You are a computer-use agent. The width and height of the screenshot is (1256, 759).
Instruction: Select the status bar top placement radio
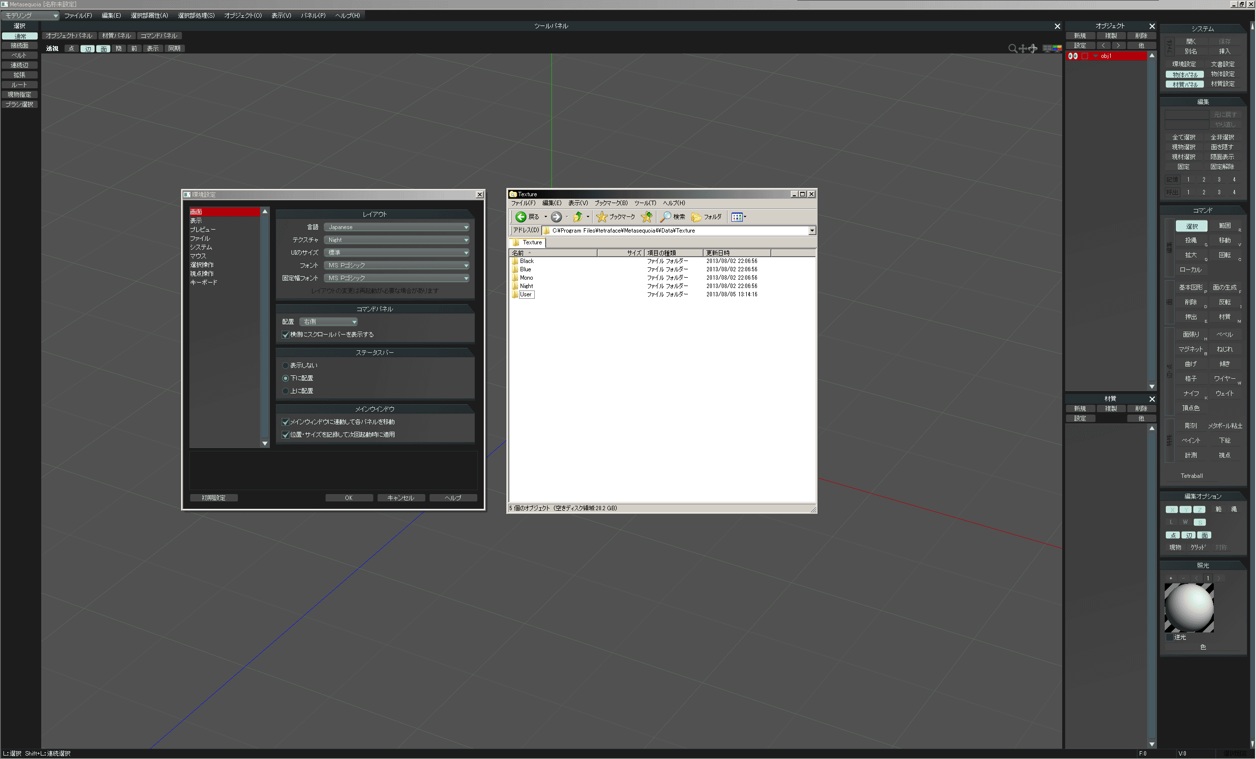(286, 391)
